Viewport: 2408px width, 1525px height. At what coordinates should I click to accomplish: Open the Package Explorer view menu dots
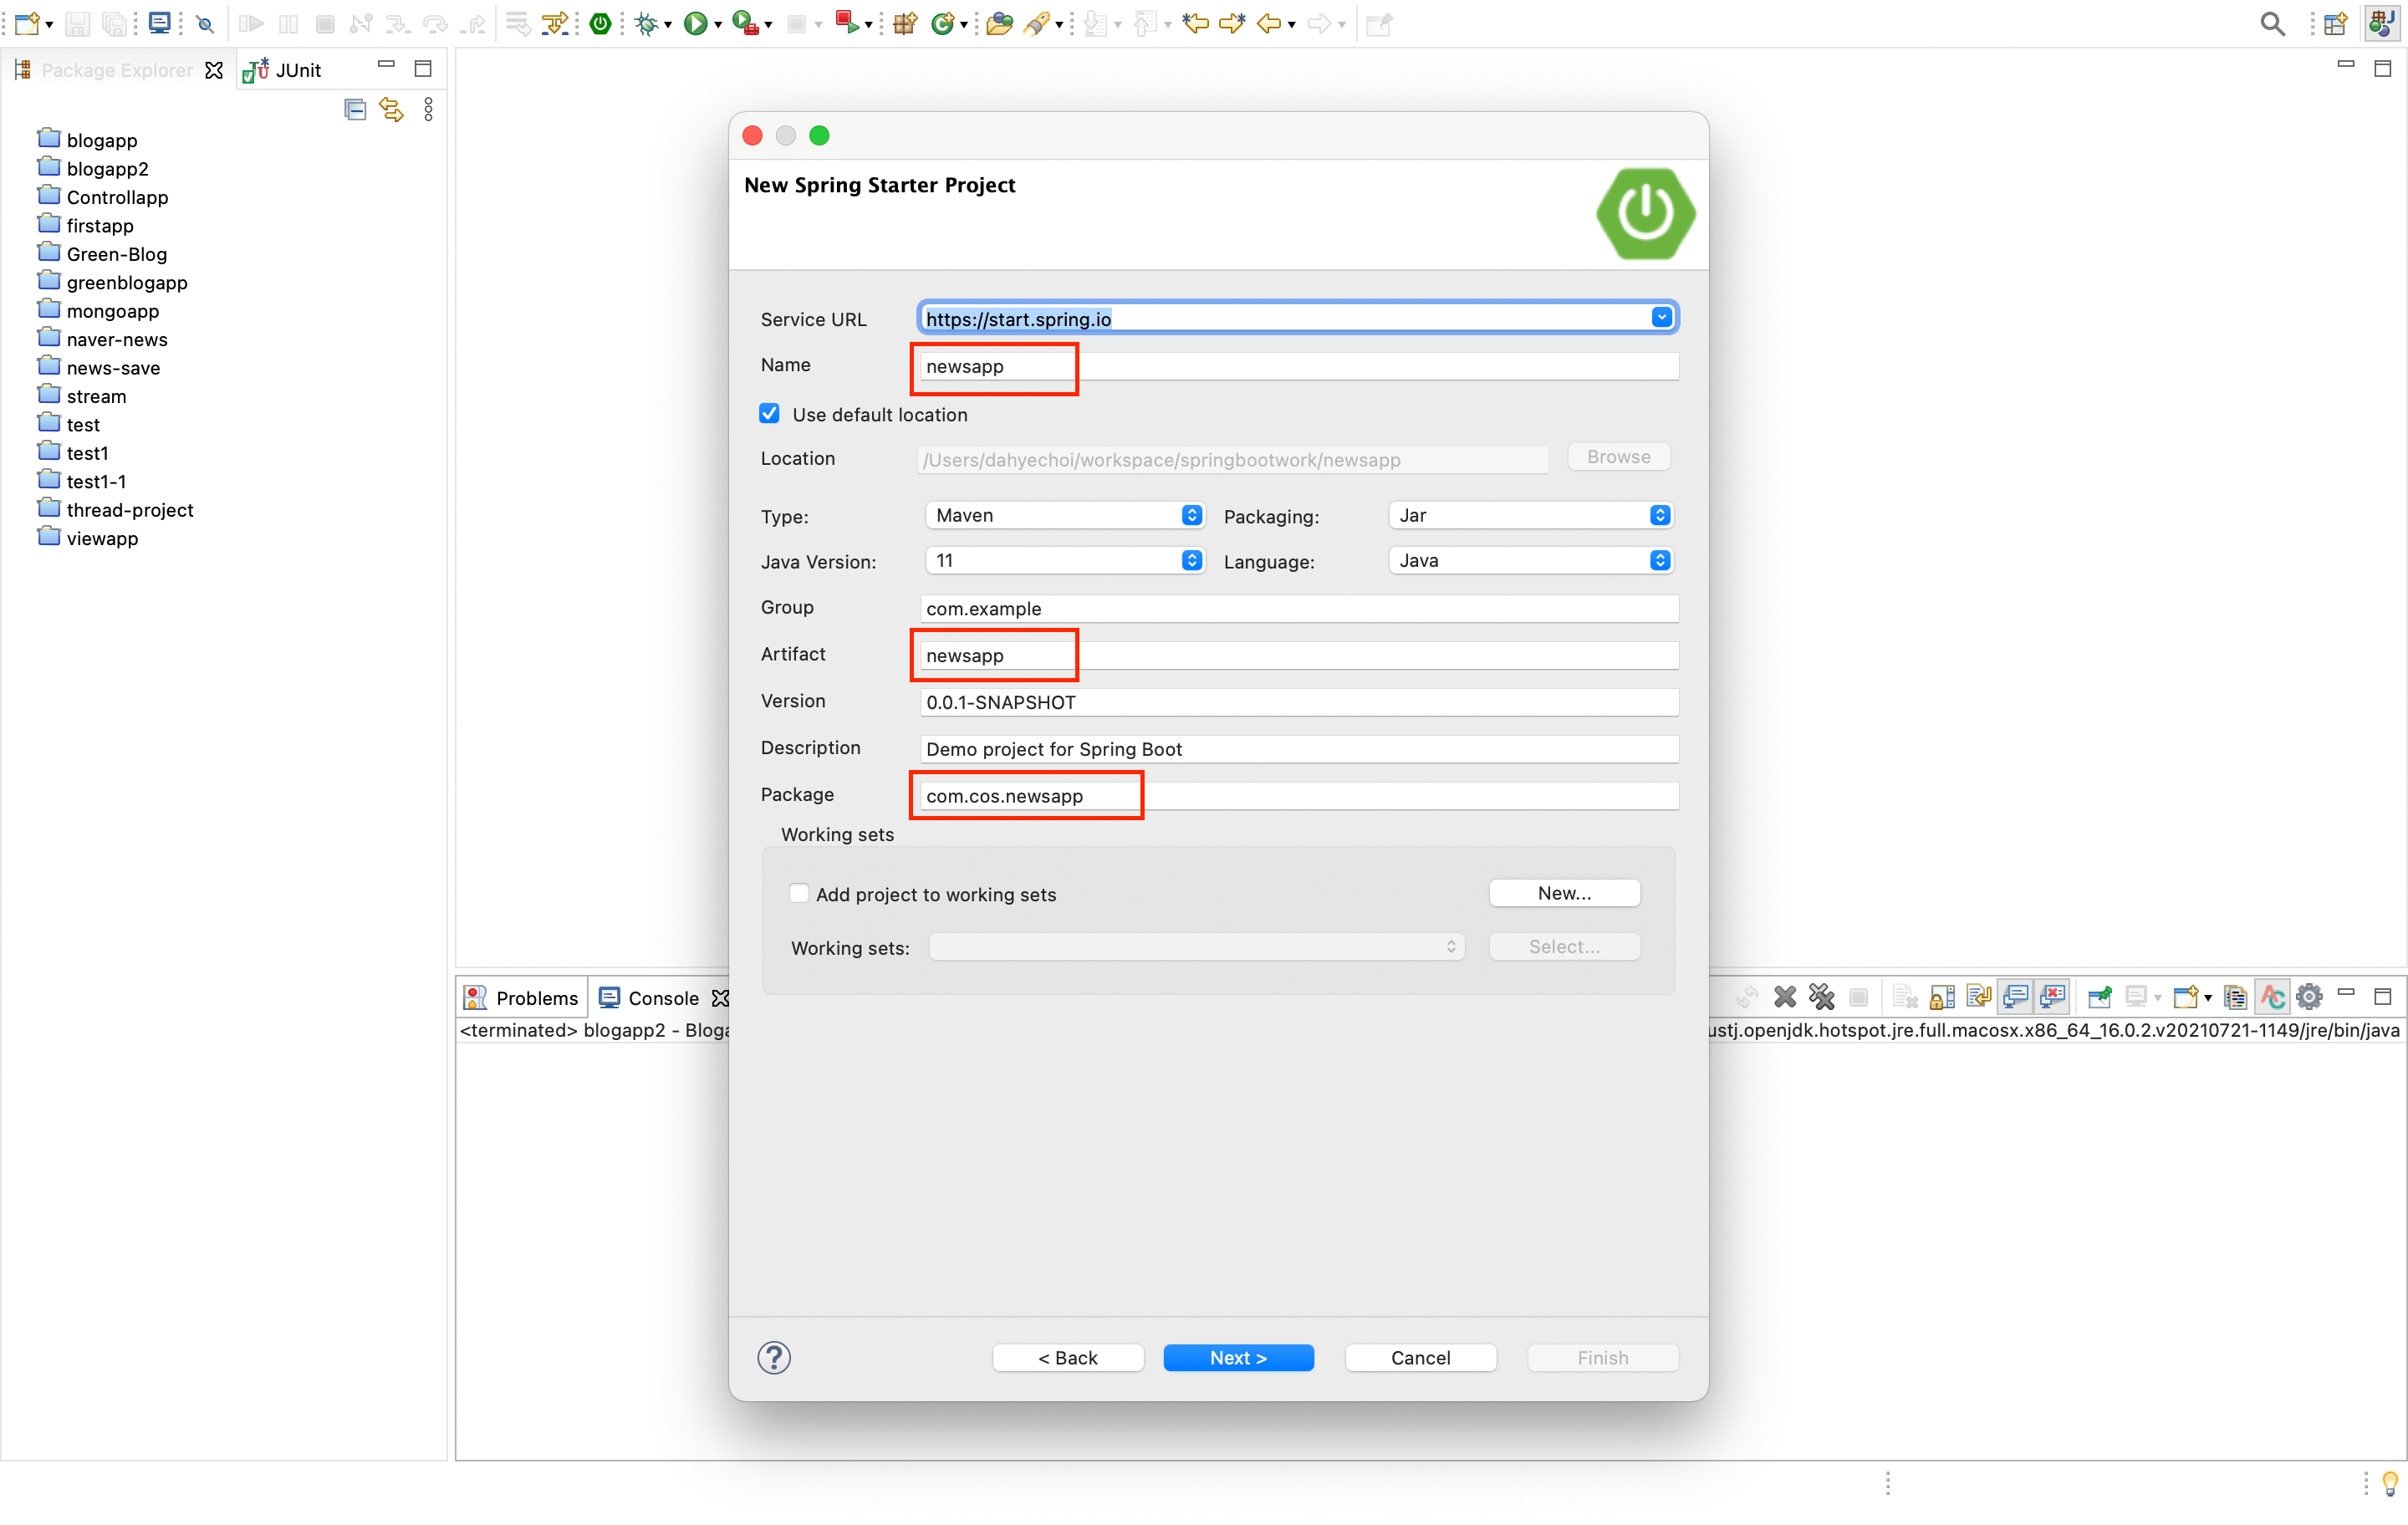tap(428, 109)
